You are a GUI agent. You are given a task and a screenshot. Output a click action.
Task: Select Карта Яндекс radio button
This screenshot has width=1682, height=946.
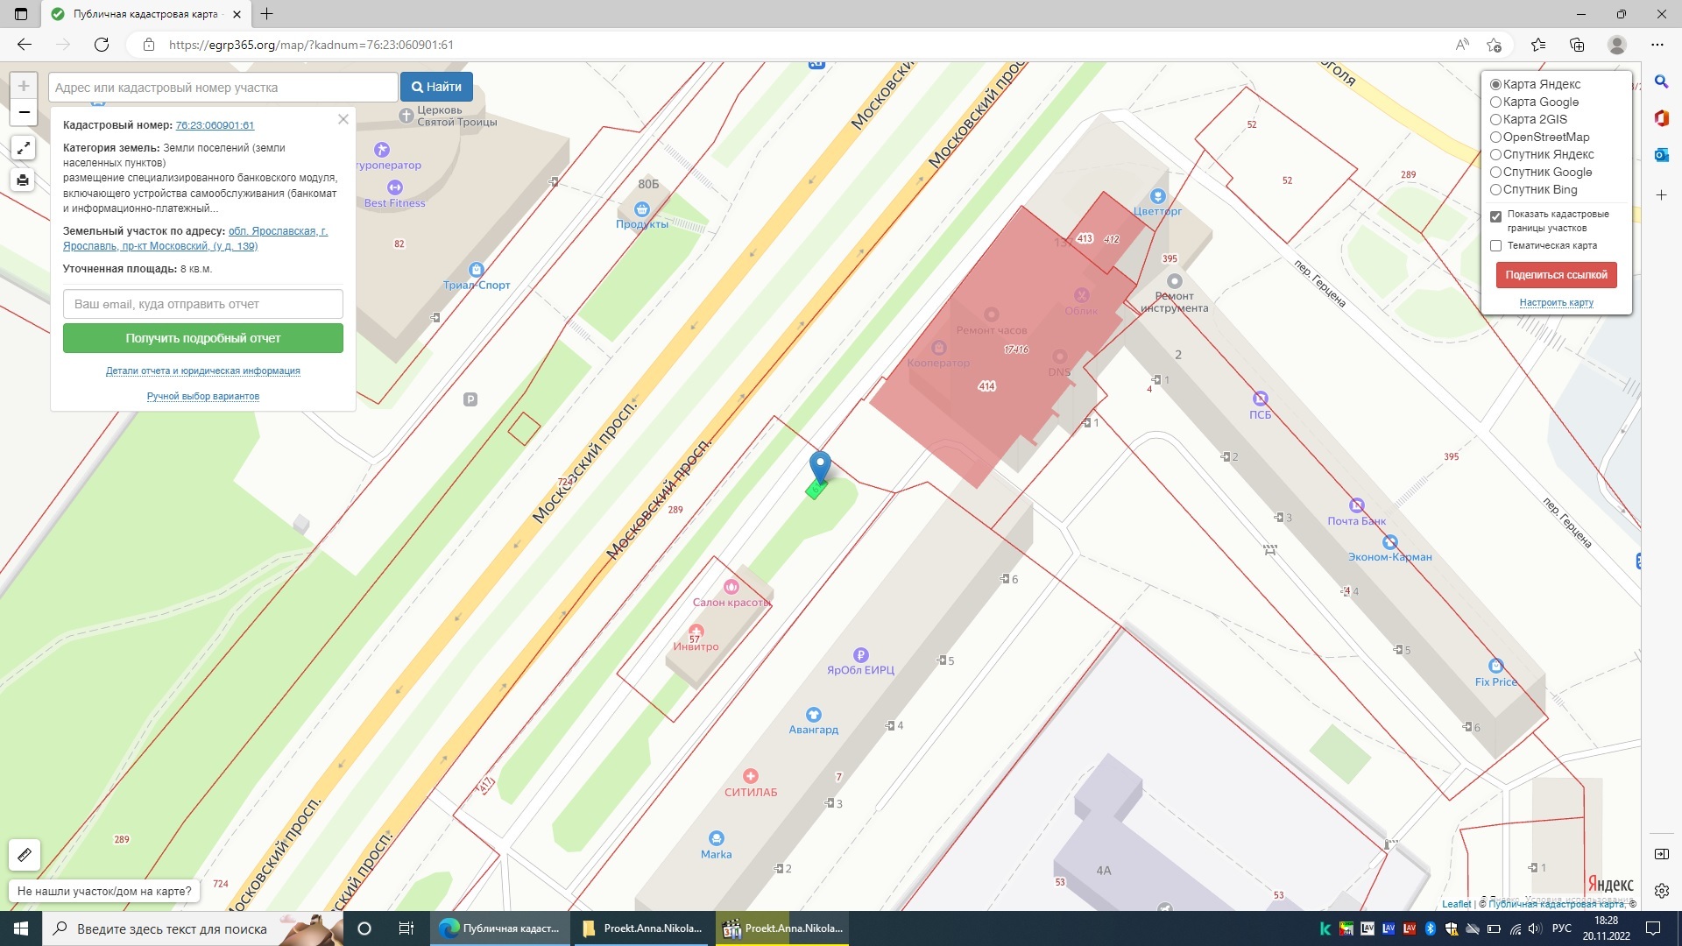1495,83
